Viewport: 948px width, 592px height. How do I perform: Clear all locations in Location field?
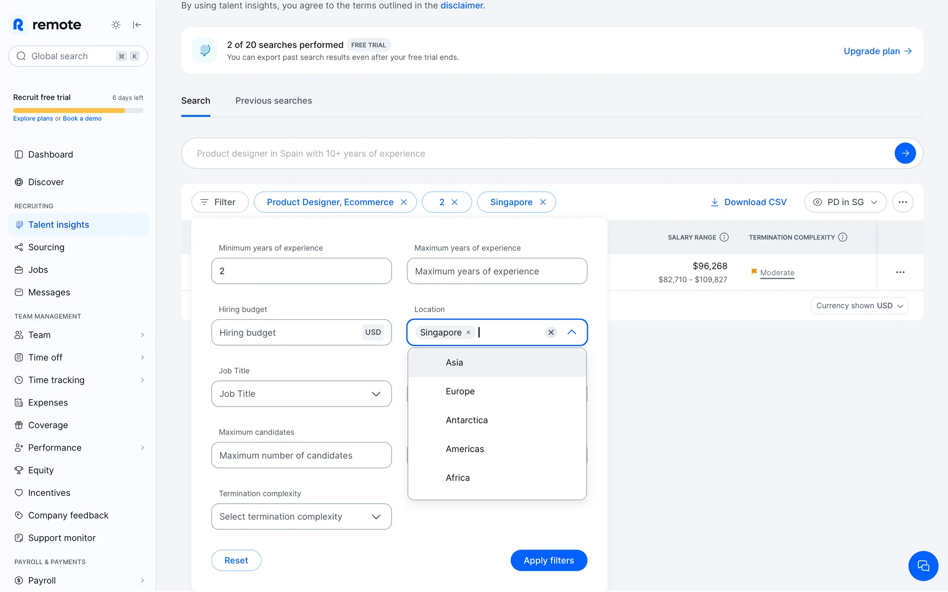551,333
